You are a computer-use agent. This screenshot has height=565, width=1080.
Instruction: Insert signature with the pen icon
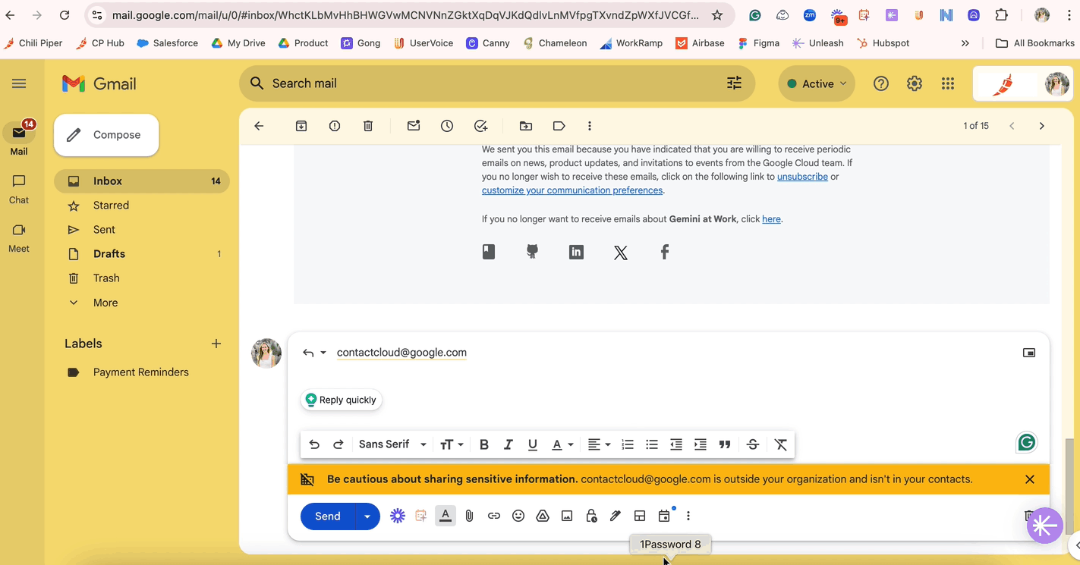click(616, 516)
